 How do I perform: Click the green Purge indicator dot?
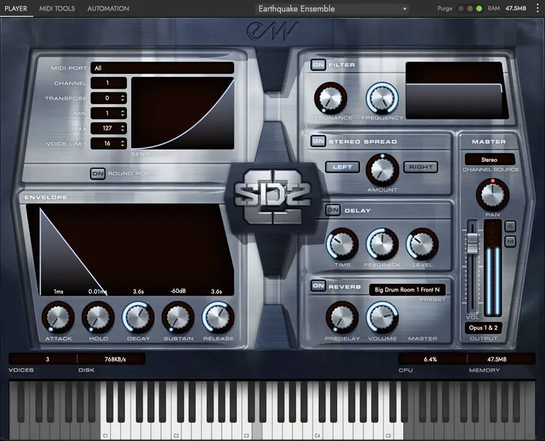click(x=479, y=9)
